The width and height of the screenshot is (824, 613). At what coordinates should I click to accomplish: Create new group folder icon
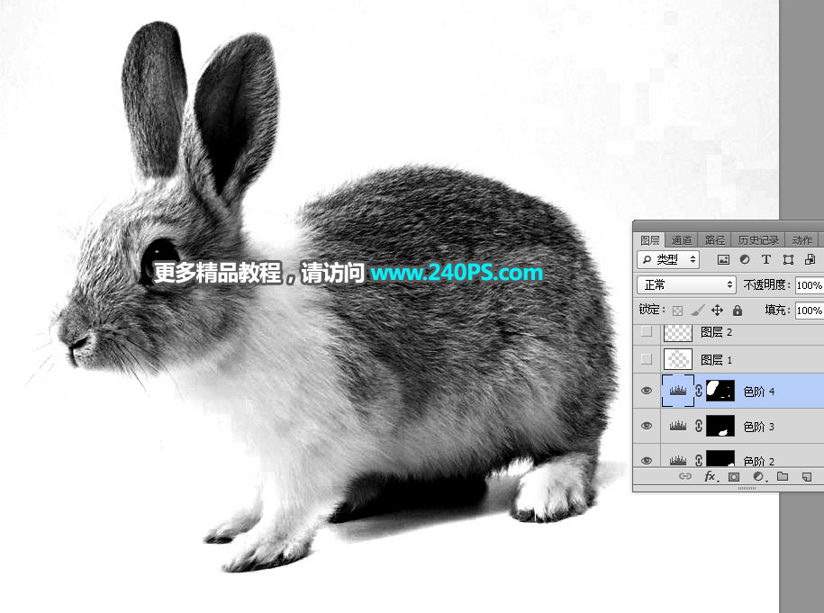[783, 476]
